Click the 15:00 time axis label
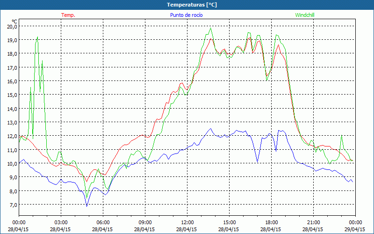 tap(229, 223)
